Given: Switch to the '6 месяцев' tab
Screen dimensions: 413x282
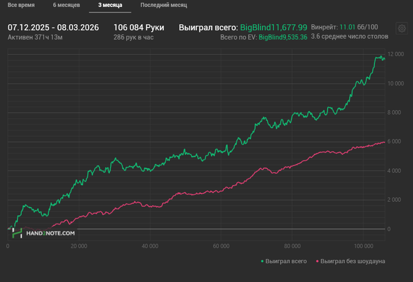Looking at the screenshot, I should click(x=66, y=5).
